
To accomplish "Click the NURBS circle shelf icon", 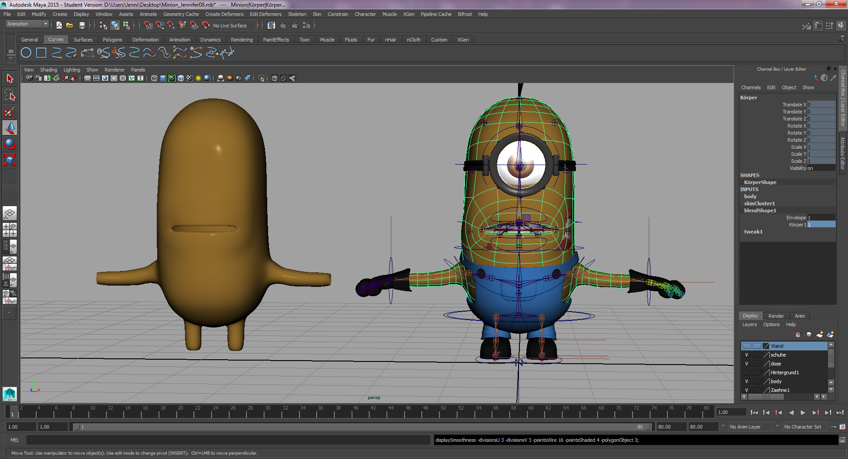I will pos(26,53).
